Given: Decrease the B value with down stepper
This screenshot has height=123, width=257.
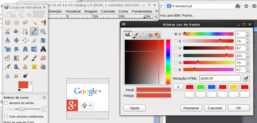Looking at the screenshot, I should (248, 71).
